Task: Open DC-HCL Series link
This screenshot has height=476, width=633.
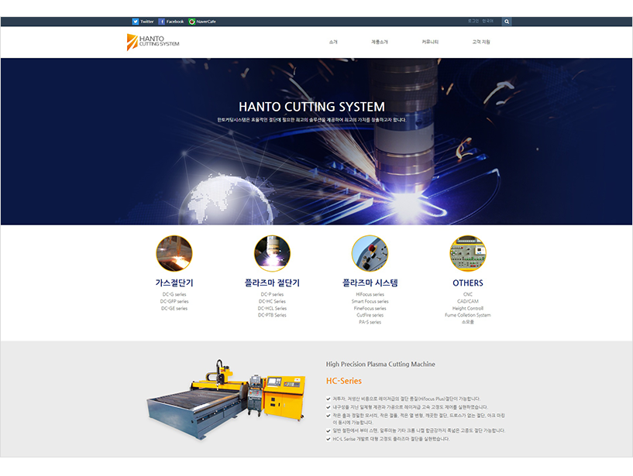Action: tap(272, 308)
